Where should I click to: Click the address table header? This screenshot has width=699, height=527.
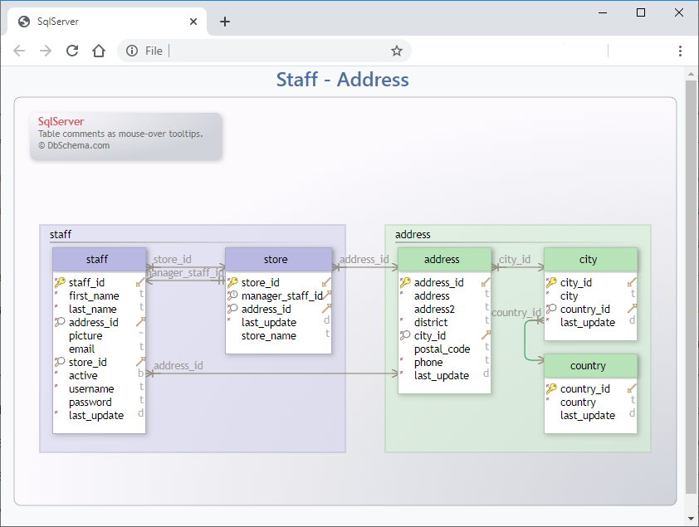(444, 259)
